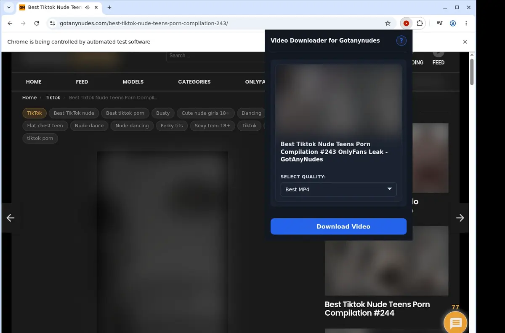Open the tab search chevron
This screenshot has height=333, width=505.
[9, 8]
